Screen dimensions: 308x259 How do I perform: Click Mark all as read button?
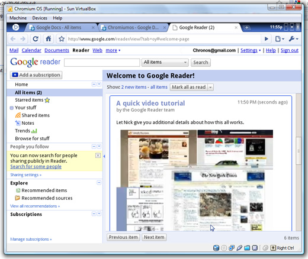189,87
